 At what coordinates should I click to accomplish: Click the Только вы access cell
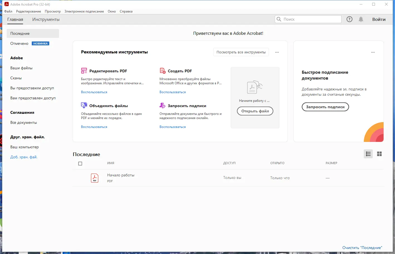[232, 177]
